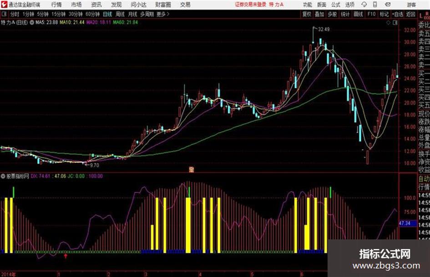Open the 功能 menu
The height and width of the screenshot is (277, 430).
(308, 5)
